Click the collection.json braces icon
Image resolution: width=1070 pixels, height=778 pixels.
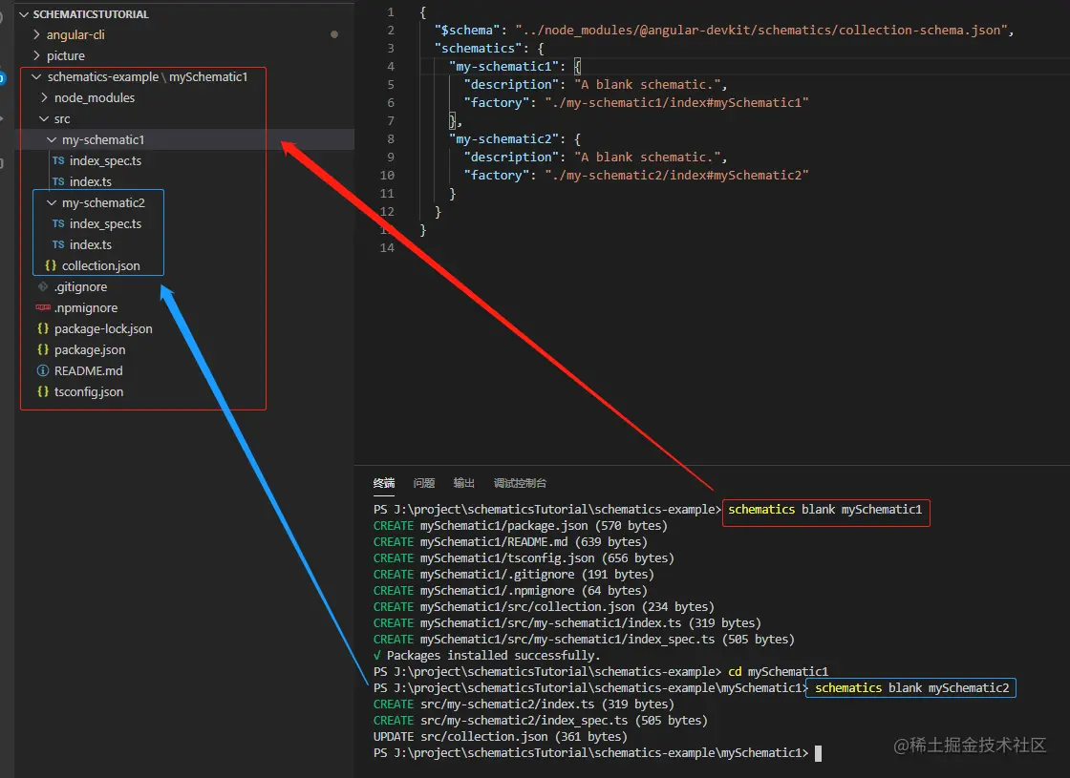[x=51, y=266]
